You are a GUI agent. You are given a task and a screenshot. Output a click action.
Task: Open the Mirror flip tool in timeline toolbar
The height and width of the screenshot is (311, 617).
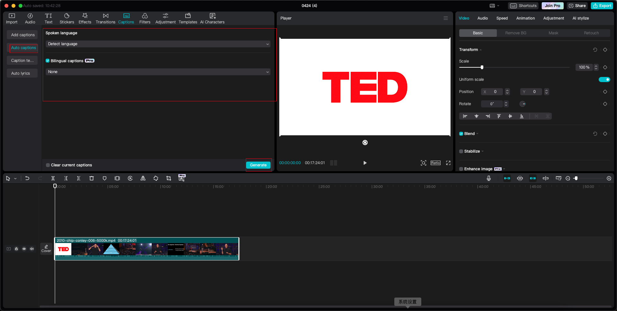point(143,178)
